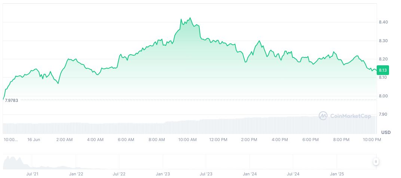Click the 8.20 price axis label
401x178 pixels.
(383, 59)
